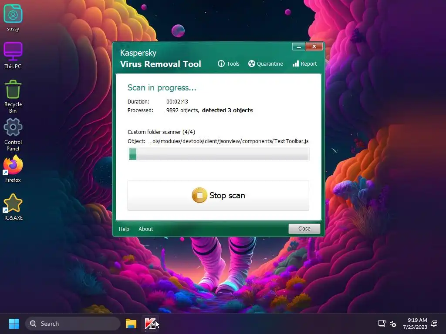Select the Control Panel icon
The image size is (446, 334).
[13, 135]
